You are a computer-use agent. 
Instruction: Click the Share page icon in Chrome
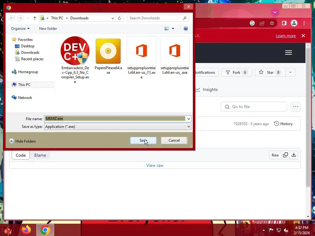pyautogui.click(x=262, y=23)
